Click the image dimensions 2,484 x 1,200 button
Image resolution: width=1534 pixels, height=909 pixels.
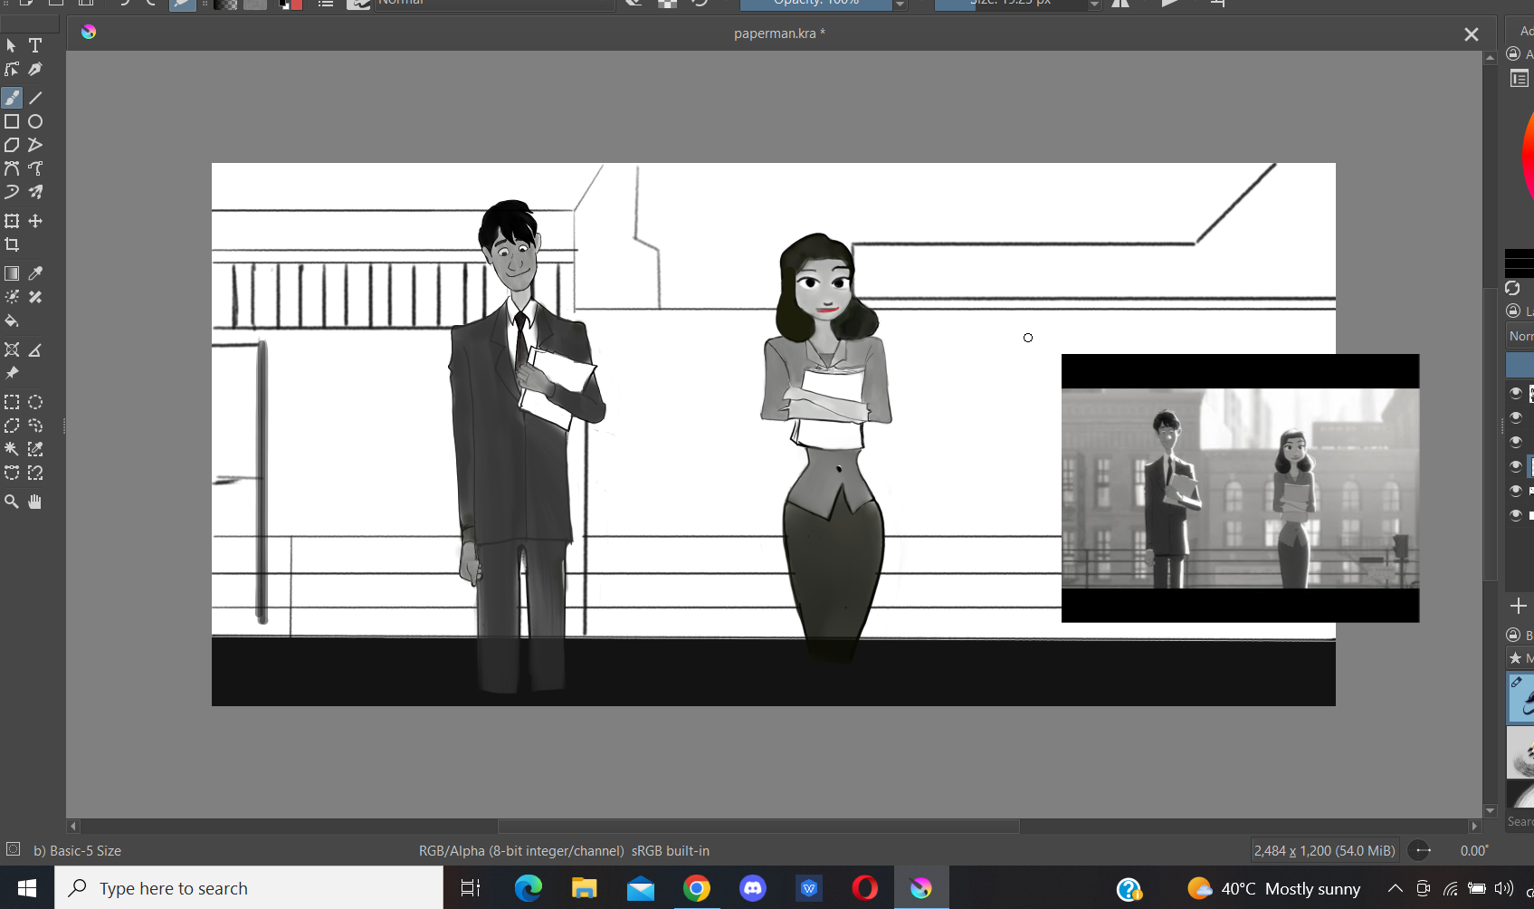click(x=1325, y=850)
